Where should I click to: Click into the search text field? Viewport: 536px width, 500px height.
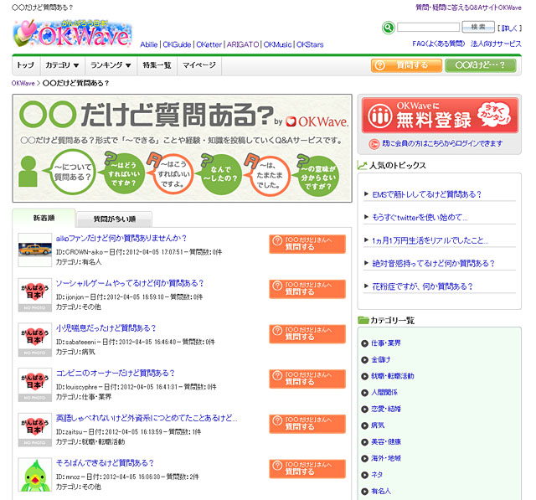(x=428, y=27)
